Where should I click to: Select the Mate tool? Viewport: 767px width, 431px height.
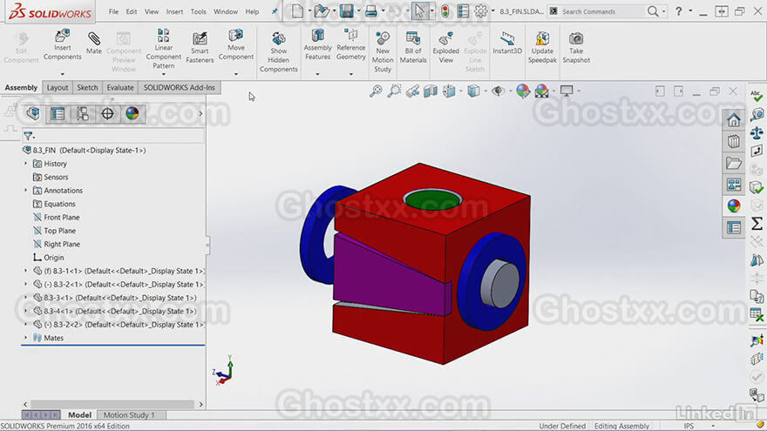tap(93, 43)
